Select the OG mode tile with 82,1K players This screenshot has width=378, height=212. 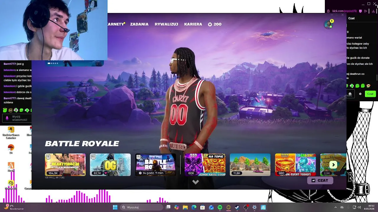[x=110, y=165]
